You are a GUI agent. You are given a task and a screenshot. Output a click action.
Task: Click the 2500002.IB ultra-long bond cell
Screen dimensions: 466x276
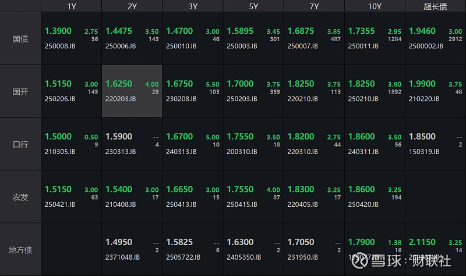pos(435,38)
